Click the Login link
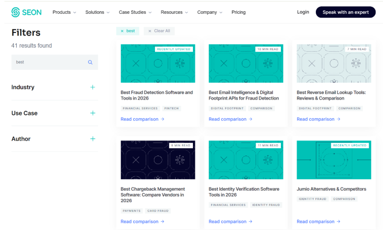The height and width of the screenshot is (230, 383). click(303, 12)
